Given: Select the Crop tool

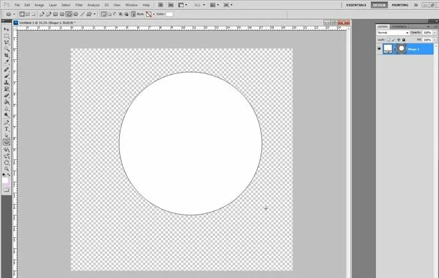Looking at the screenshot, I should click(x=6, y=55).
